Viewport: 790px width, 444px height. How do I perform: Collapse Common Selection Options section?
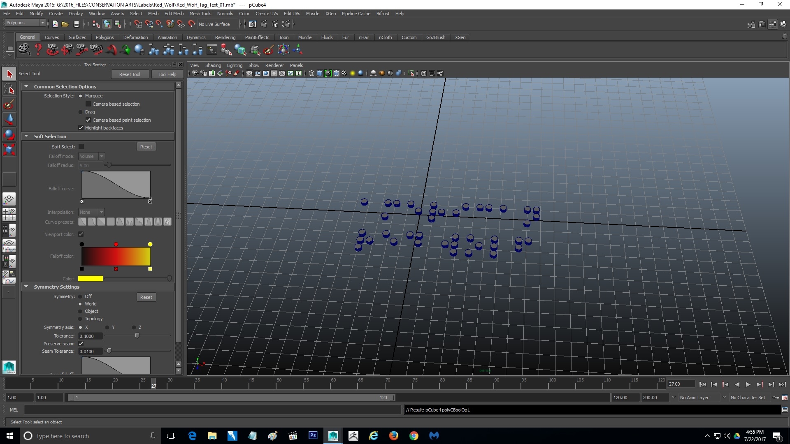coord(26,86)
